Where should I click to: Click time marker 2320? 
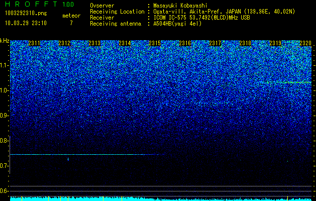point(305,43)
